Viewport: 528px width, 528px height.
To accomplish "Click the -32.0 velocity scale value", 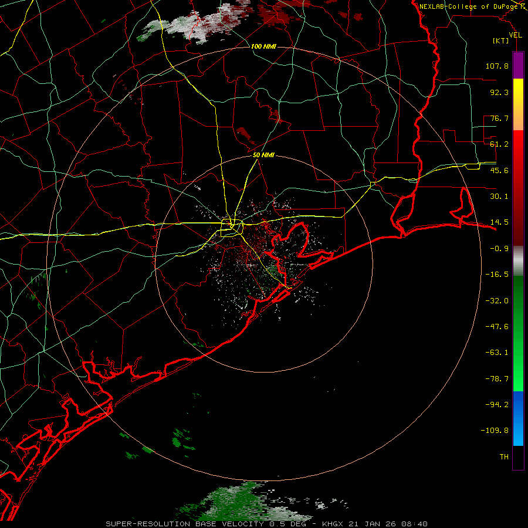I will coord(497,301).
